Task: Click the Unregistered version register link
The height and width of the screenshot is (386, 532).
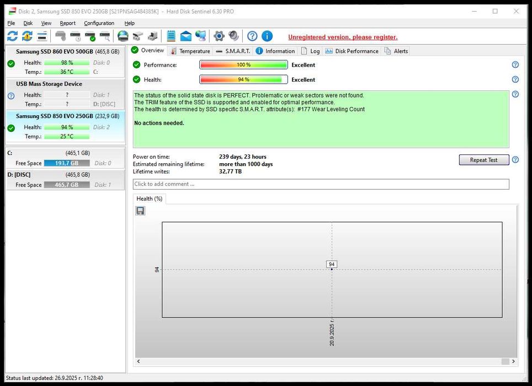Action: pyautogui.click(x=343, y=37)
